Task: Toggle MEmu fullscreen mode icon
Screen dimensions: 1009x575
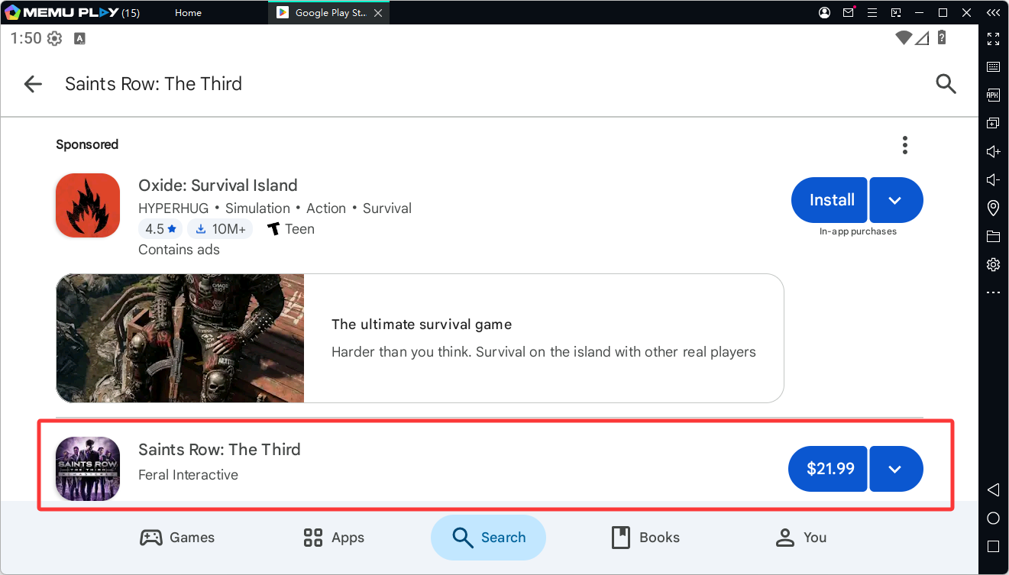Action: pyautogui.click(x=994, y=38)
